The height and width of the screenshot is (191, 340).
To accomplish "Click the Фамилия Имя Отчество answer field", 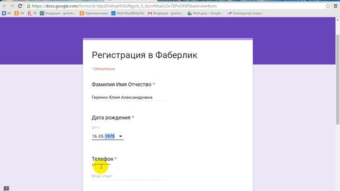I will [129, 98].
